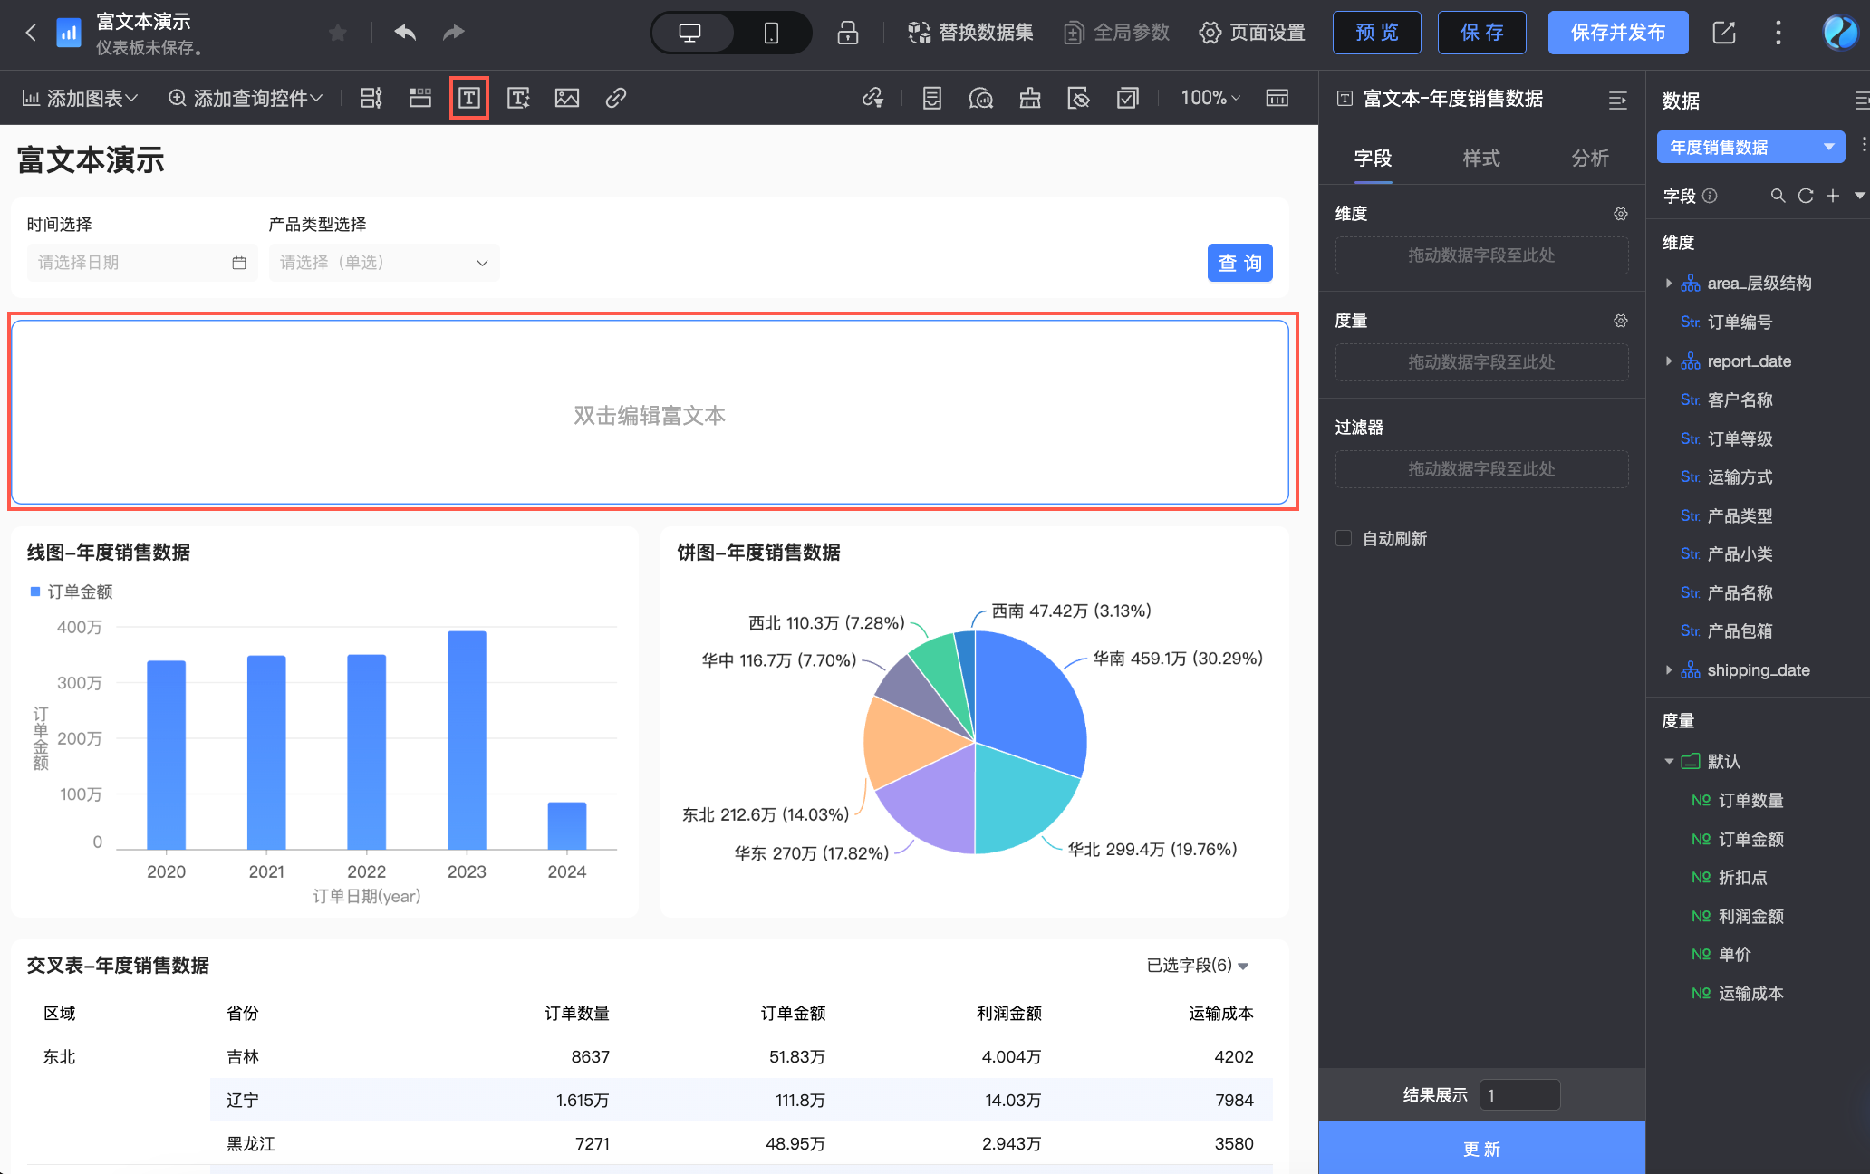
Task: Switch to mobile layout toggle
Action: 771,33
